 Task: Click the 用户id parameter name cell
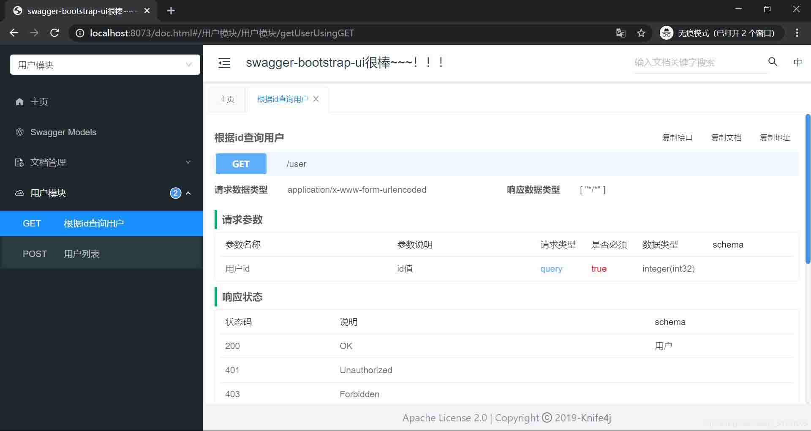237,269
